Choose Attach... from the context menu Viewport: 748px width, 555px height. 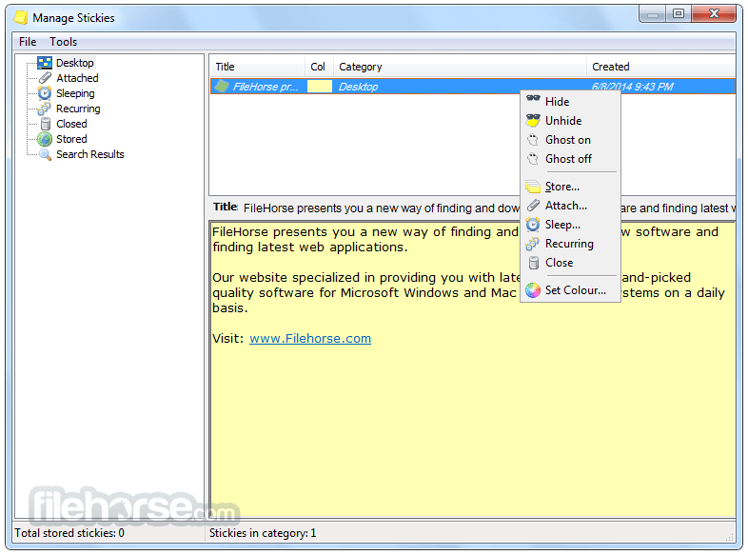[x=566, y=206]
